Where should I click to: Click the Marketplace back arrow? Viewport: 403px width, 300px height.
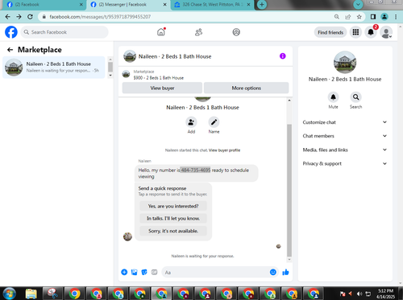click(x=10, y=50)
